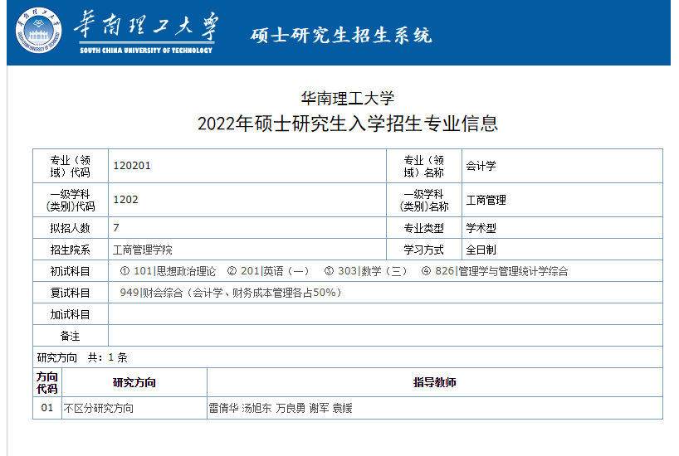The image size is (679, 456).
Task: Click the retest subject 949|财会综合 text
Action: (x=231, y=293)
